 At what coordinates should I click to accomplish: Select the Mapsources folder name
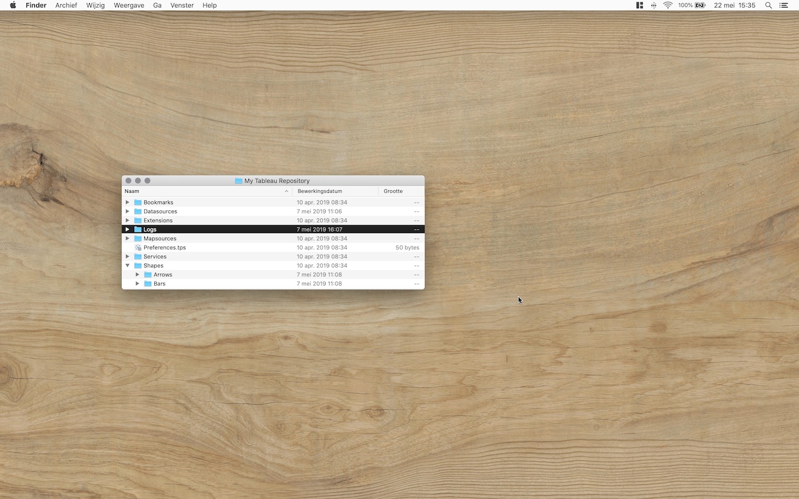click(160, 238)
